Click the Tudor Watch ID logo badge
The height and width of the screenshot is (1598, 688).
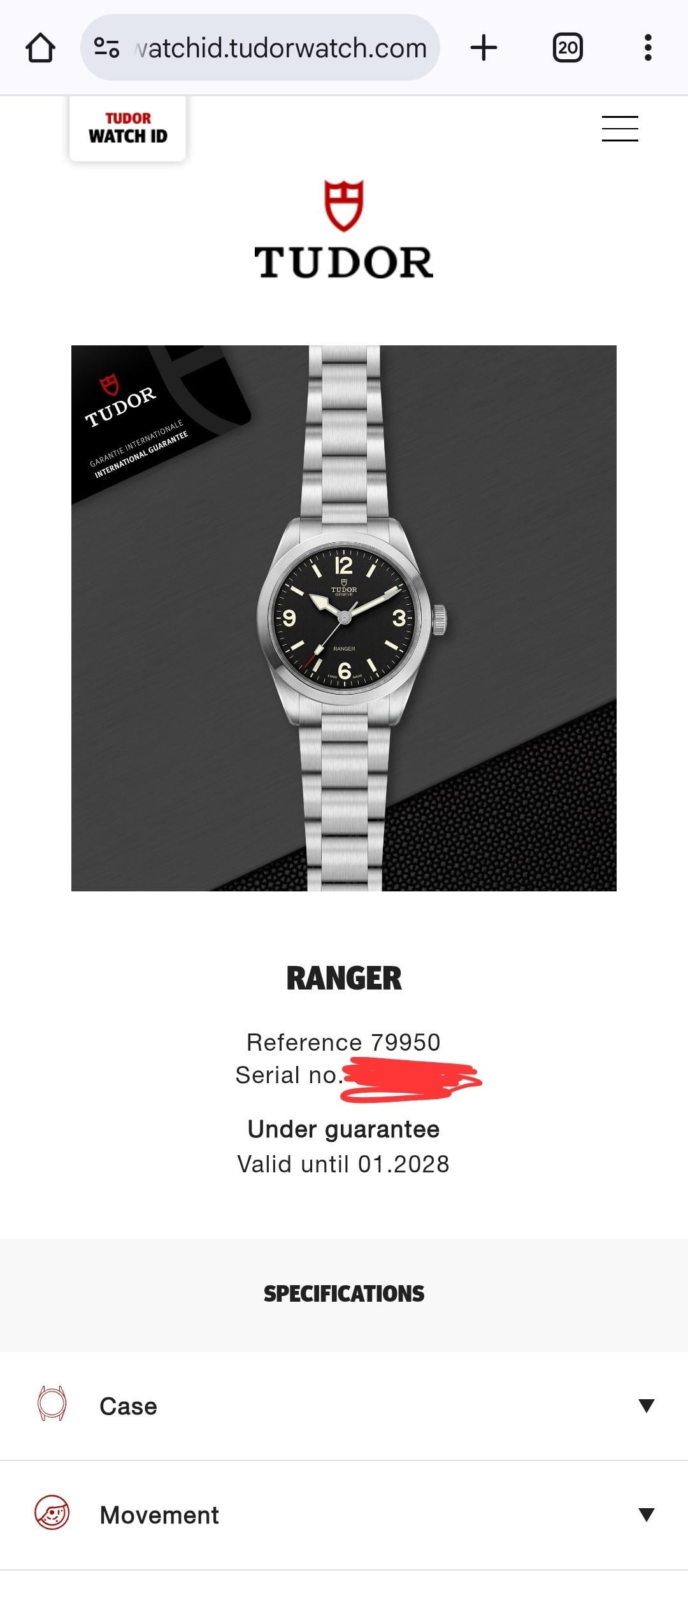coord(127,128)
